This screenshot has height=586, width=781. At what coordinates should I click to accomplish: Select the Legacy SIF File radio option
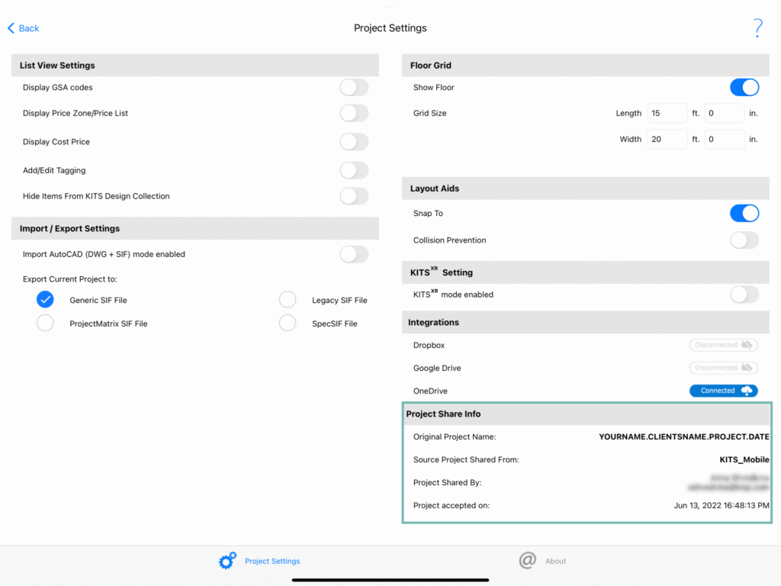click(x=288, y=300)
